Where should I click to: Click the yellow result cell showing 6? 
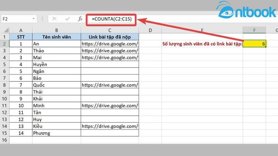click(x=254, y=44)
